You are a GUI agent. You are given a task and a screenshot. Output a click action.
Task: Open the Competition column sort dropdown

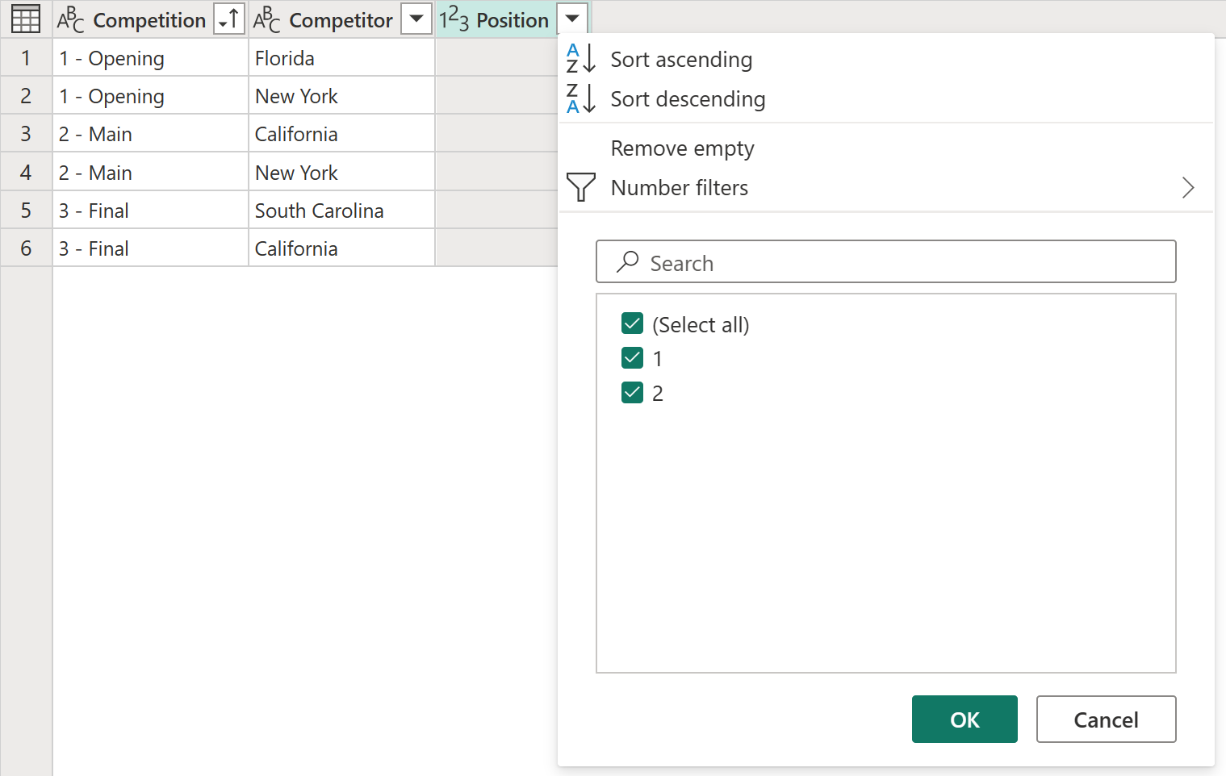229,19
